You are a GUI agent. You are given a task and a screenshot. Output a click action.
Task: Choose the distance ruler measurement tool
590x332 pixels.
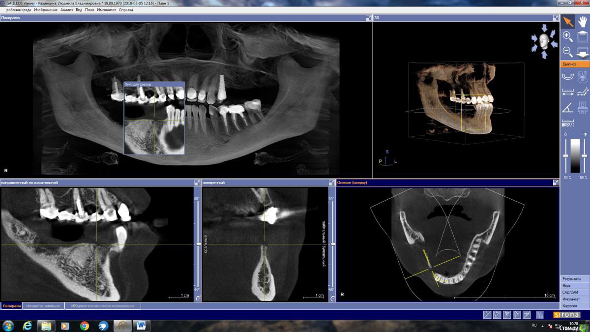click(567, 91)
